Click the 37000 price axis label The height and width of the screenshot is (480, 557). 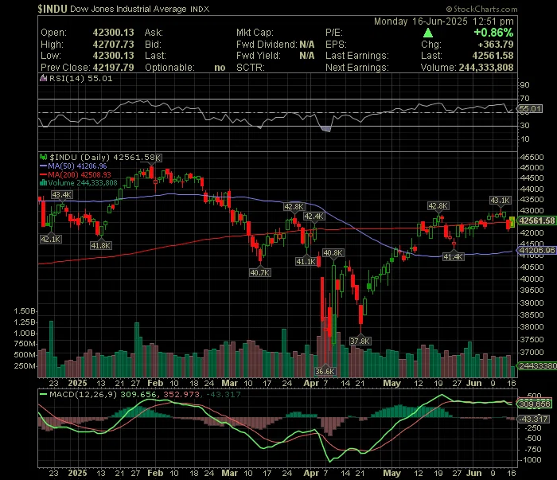(x=532, y=352)
